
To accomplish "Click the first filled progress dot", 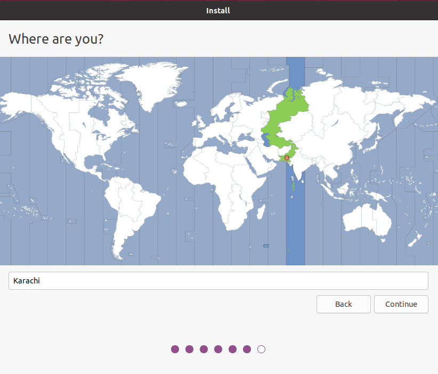I will 175,349.
